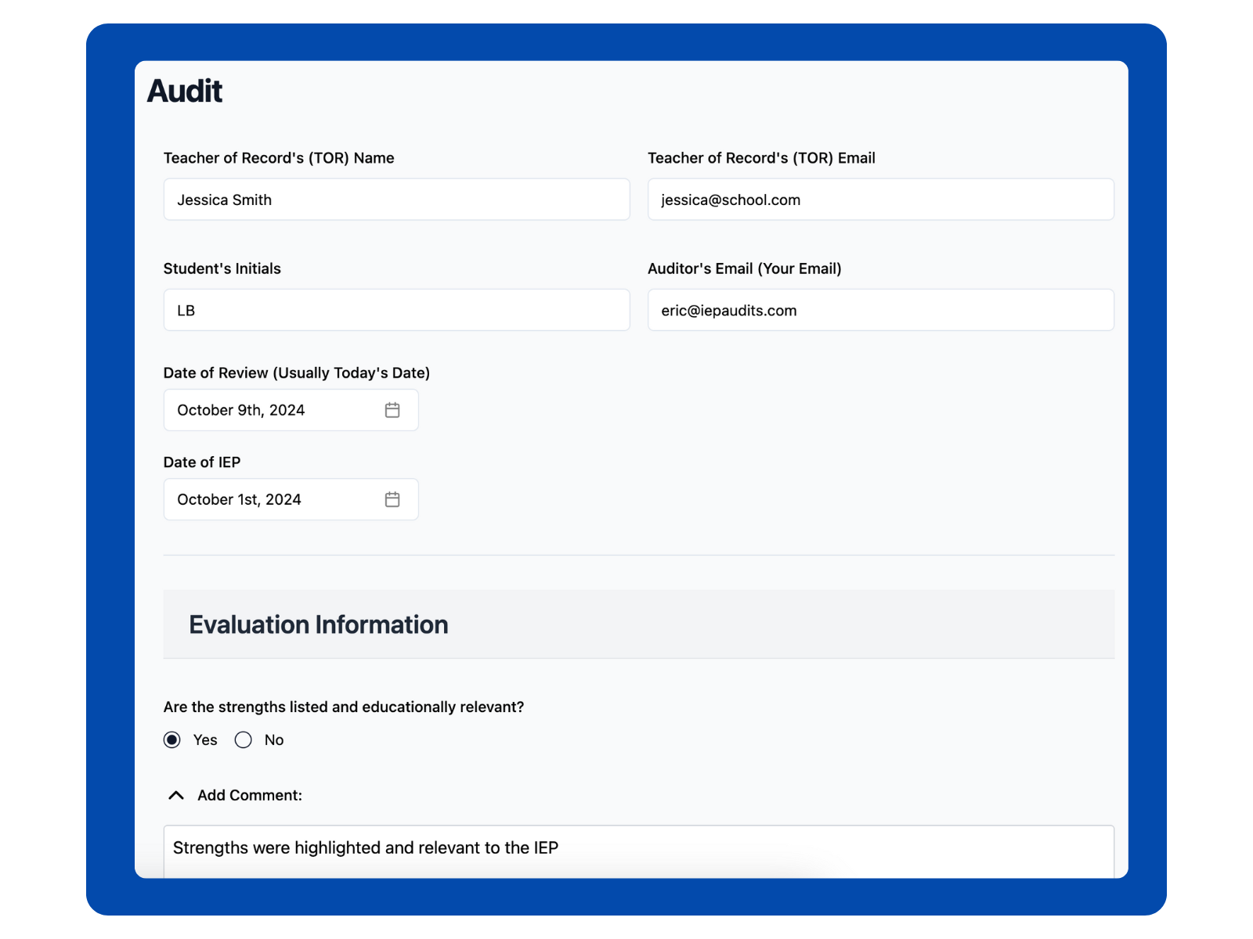Edit Teacher of Record's Email field

pos(881,200)
